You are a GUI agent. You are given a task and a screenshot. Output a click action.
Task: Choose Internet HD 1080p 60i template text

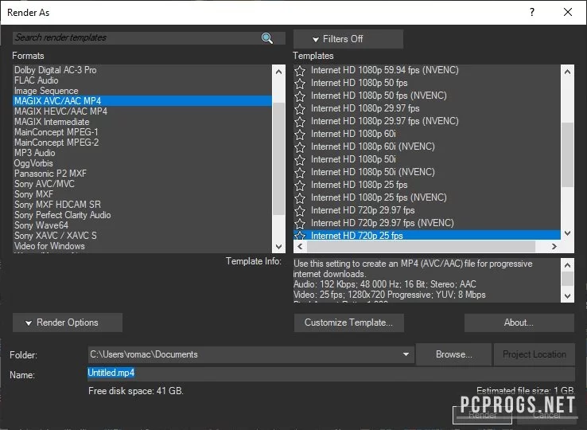coord(353,134)
